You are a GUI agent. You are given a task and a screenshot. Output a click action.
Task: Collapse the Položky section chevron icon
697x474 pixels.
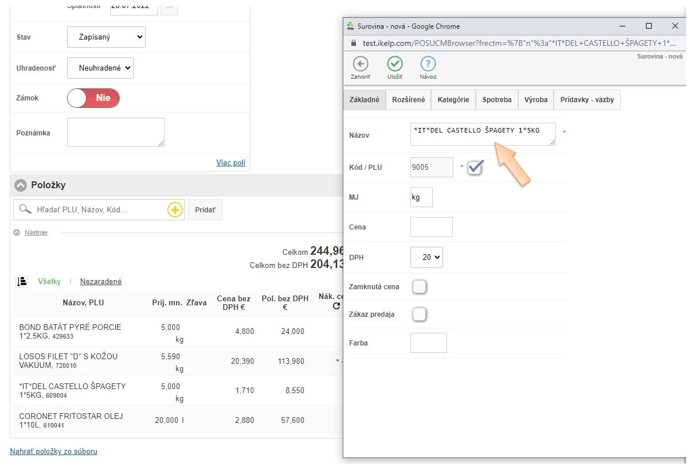pos(21,185)
